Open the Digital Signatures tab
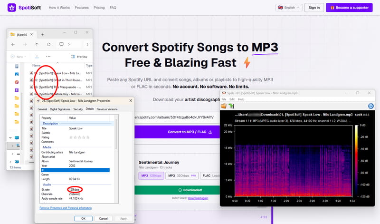Image resolution: width=380 pixels, height=224 pixels. click(x=60, y=109)
